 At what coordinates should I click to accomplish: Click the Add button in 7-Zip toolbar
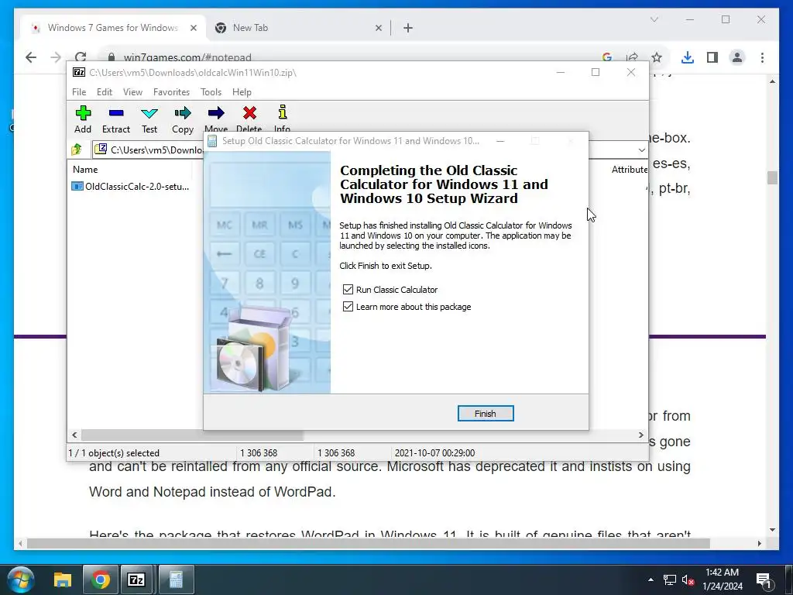coord(83,119)
